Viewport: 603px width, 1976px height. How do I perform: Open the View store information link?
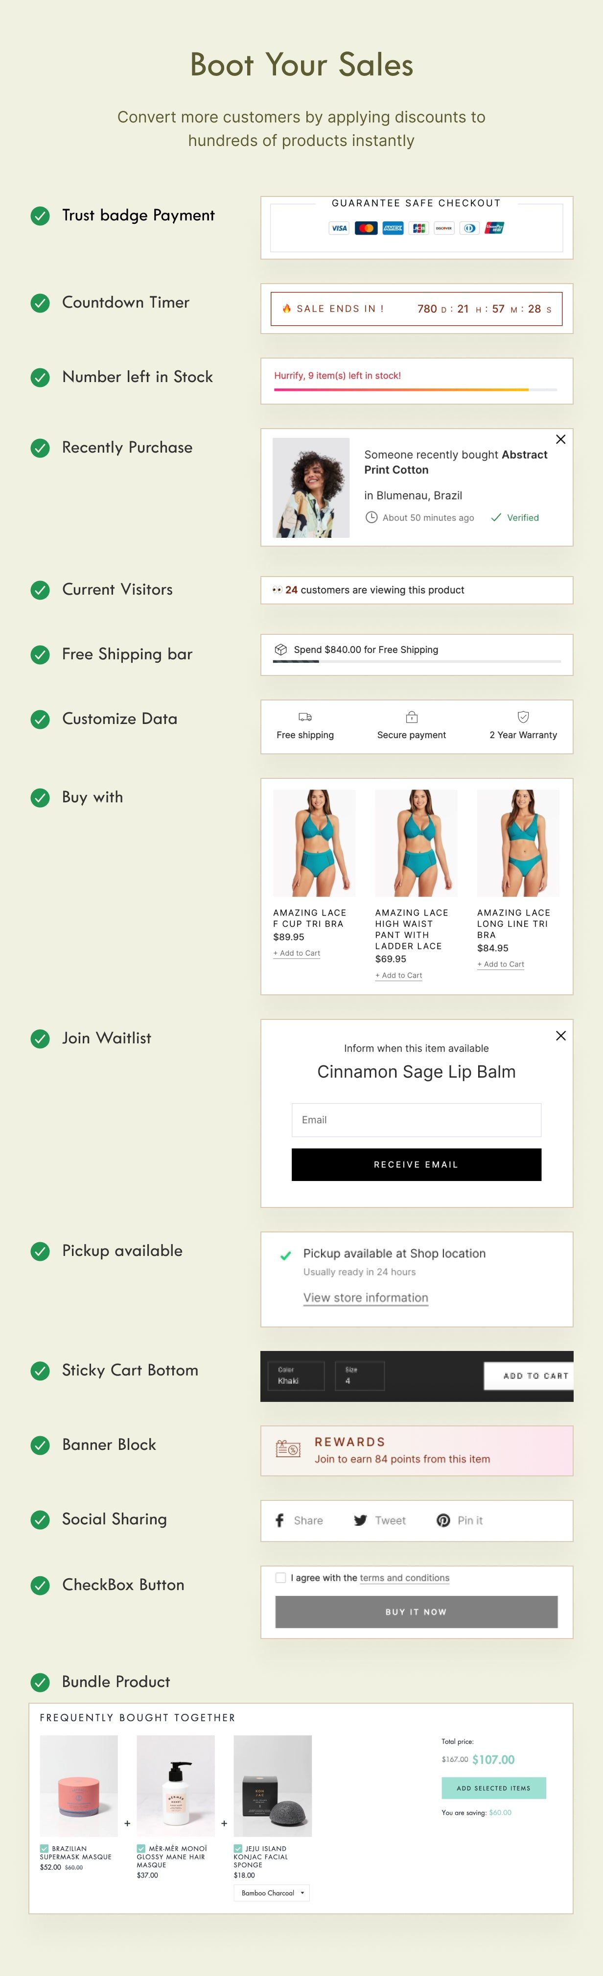click(x=366, y=1298)
